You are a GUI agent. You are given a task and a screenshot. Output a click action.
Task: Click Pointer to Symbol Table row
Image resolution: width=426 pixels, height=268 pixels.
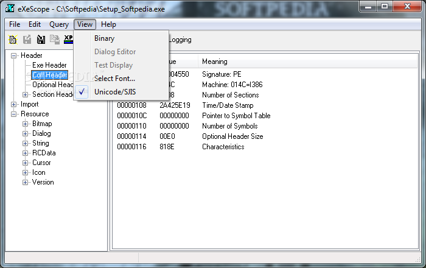point(236,116)
